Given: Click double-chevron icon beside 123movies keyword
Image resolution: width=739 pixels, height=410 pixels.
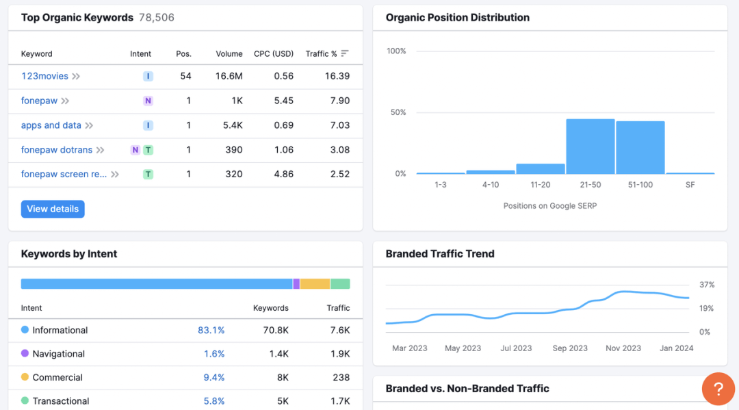Looking at the screenshot, I should (76, 76).
